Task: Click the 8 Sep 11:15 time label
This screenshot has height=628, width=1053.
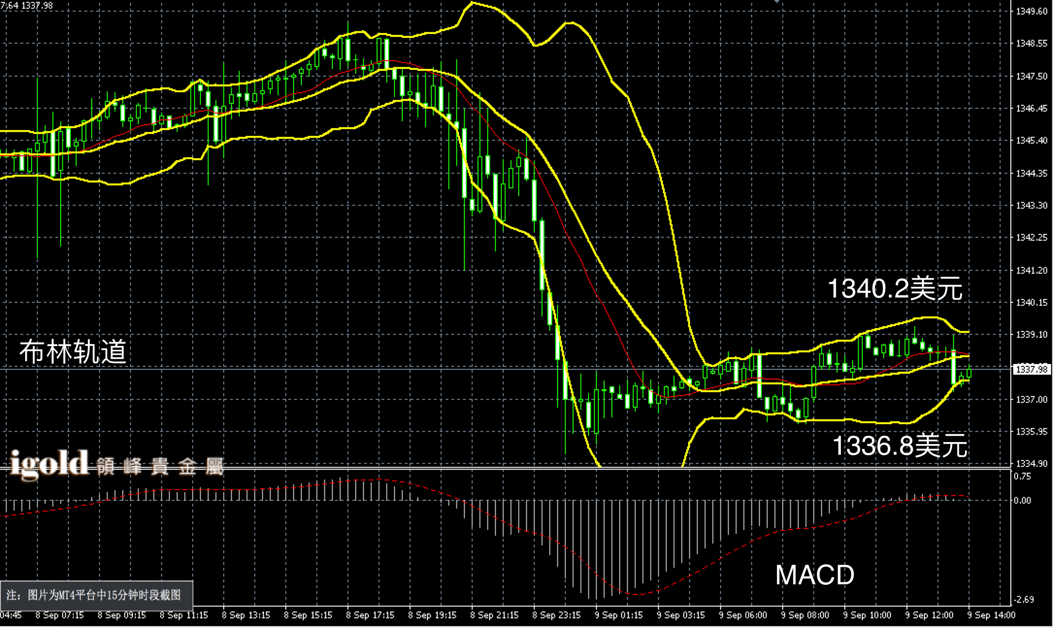Action: 183,615
